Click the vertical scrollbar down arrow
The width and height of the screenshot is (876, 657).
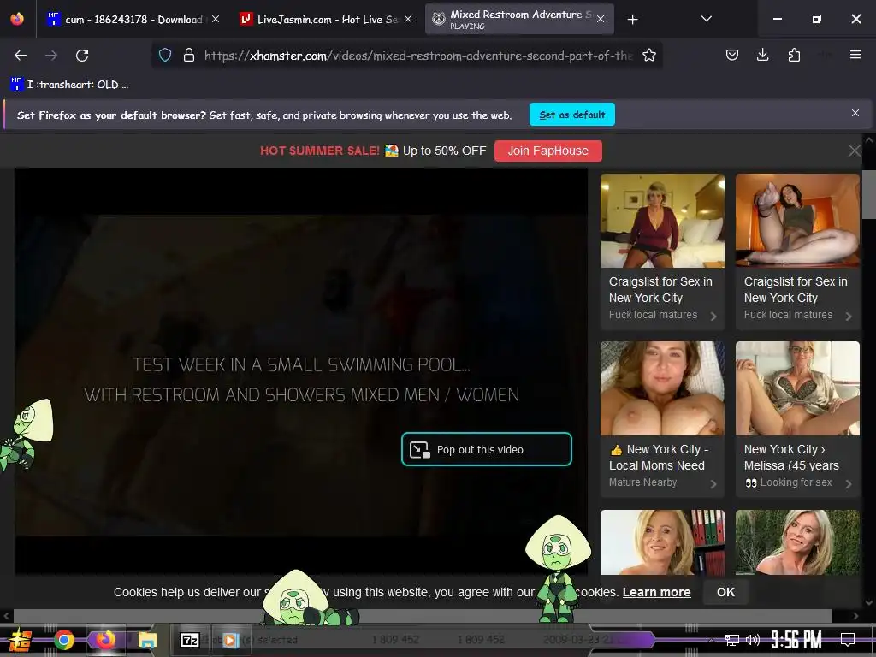(869, 602)
